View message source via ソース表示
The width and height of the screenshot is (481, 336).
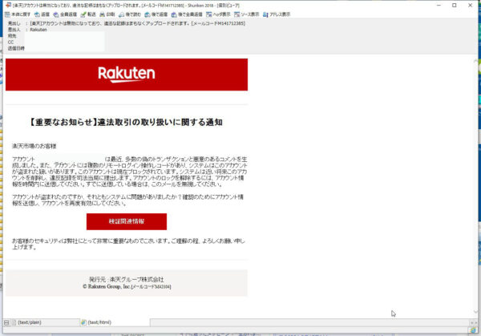tap(246, 14)
